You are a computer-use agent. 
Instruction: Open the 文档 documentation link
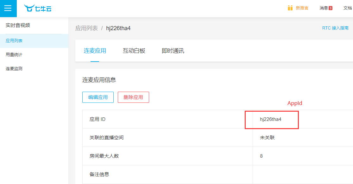point(348,8)
